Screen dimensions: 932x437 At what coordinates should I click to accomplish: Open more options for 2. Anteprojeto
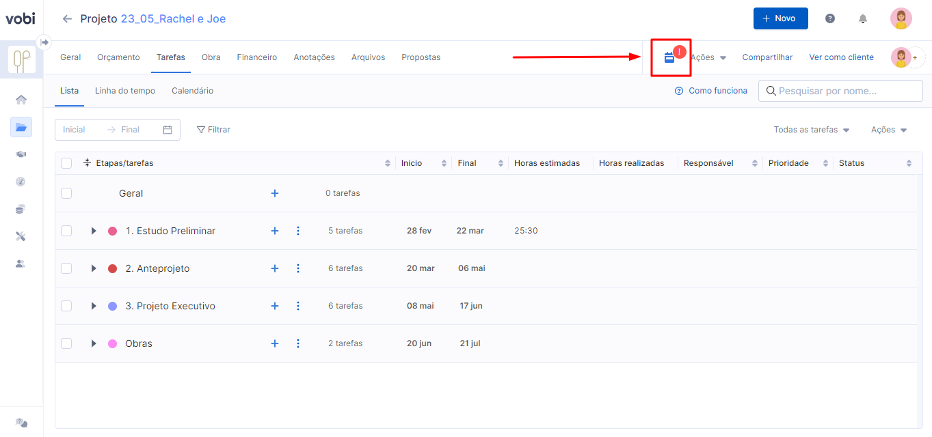pos(298,268)
